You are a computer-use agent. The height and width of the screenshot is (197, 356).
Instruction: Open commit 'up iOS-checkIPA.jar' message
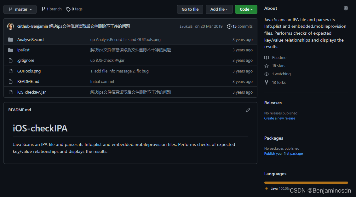(107, 61)
